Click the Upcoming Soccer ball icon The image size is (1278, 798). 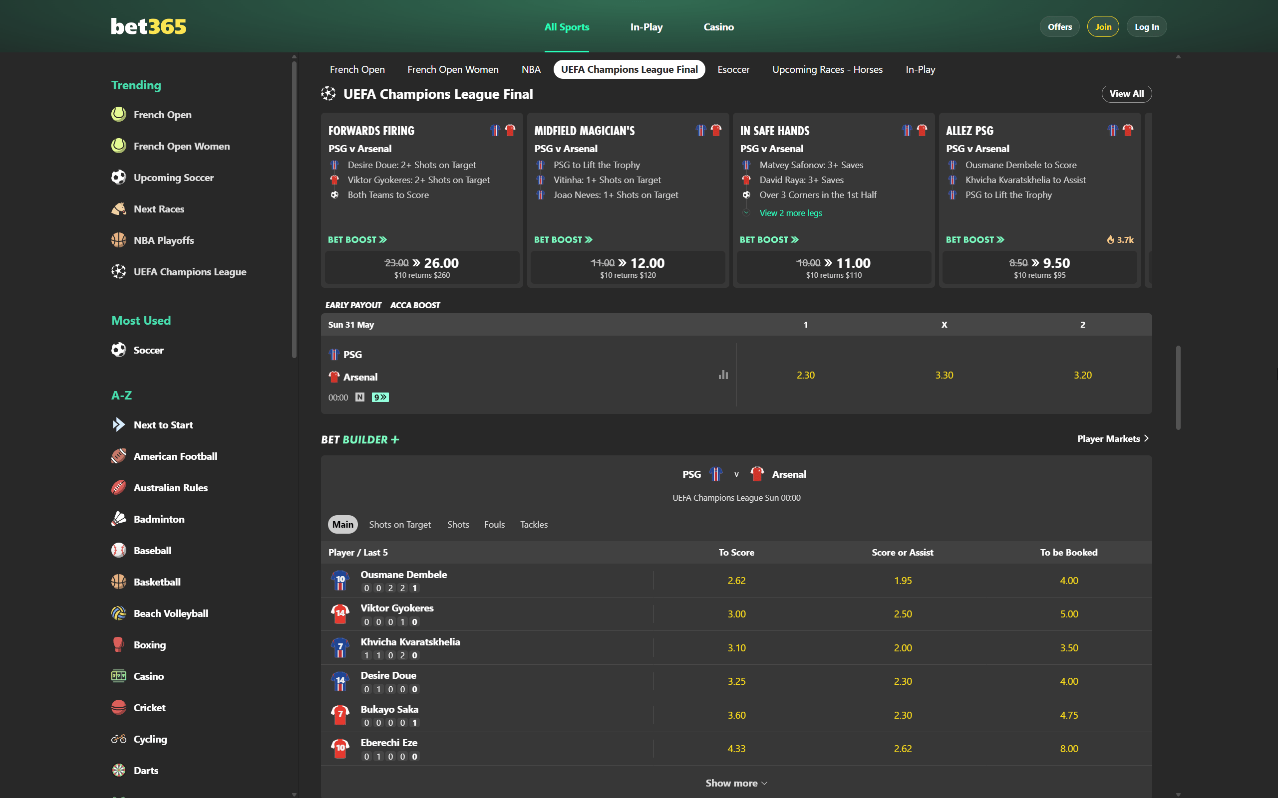click(119, 178)
